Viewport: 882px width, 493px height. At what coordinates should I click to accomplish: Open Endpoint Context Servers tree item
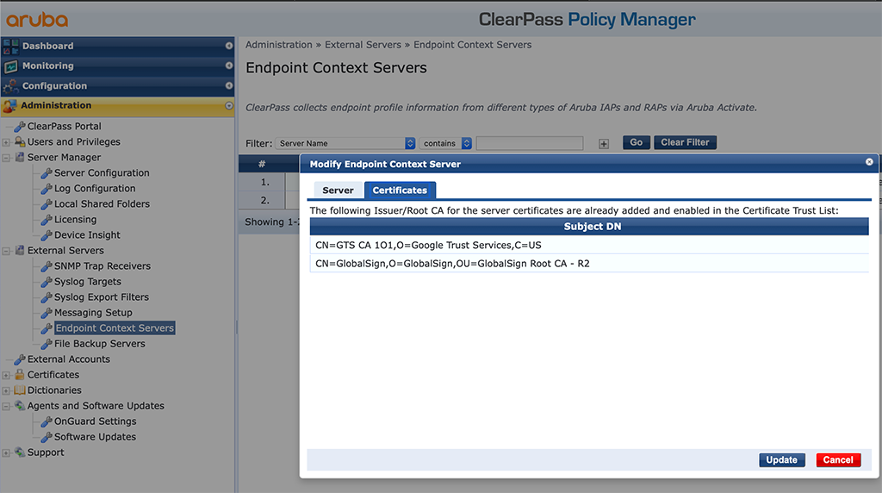coord(115,328)
